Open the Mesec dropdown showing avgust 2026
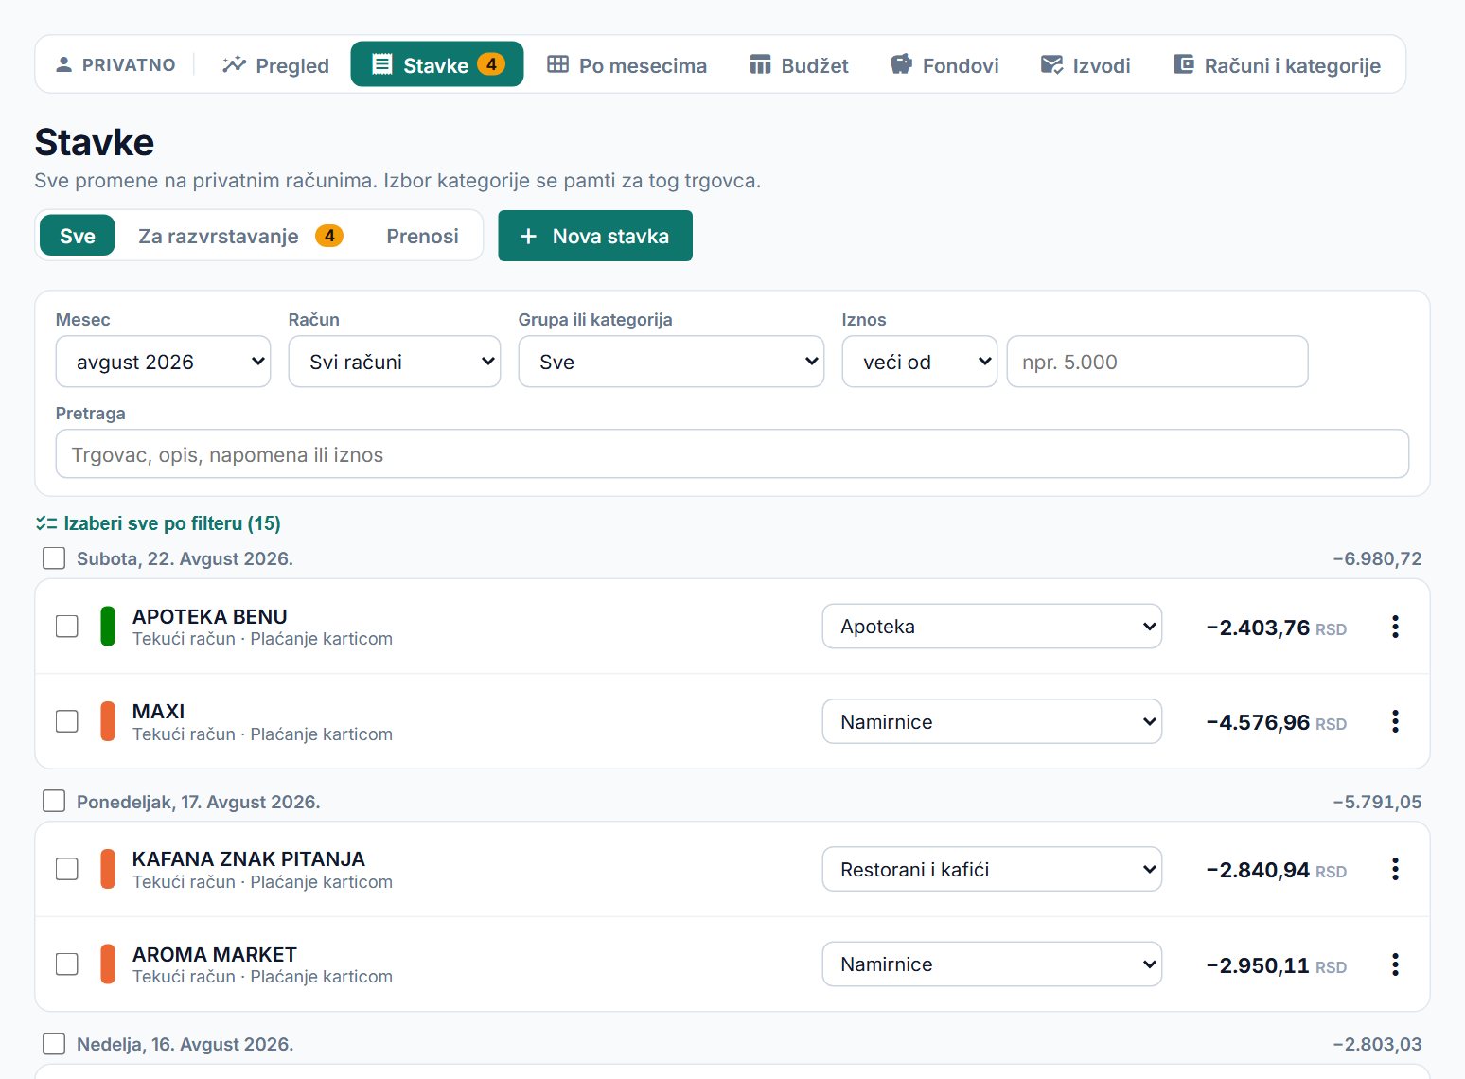 pyautogui.click(x=163, y=362)
